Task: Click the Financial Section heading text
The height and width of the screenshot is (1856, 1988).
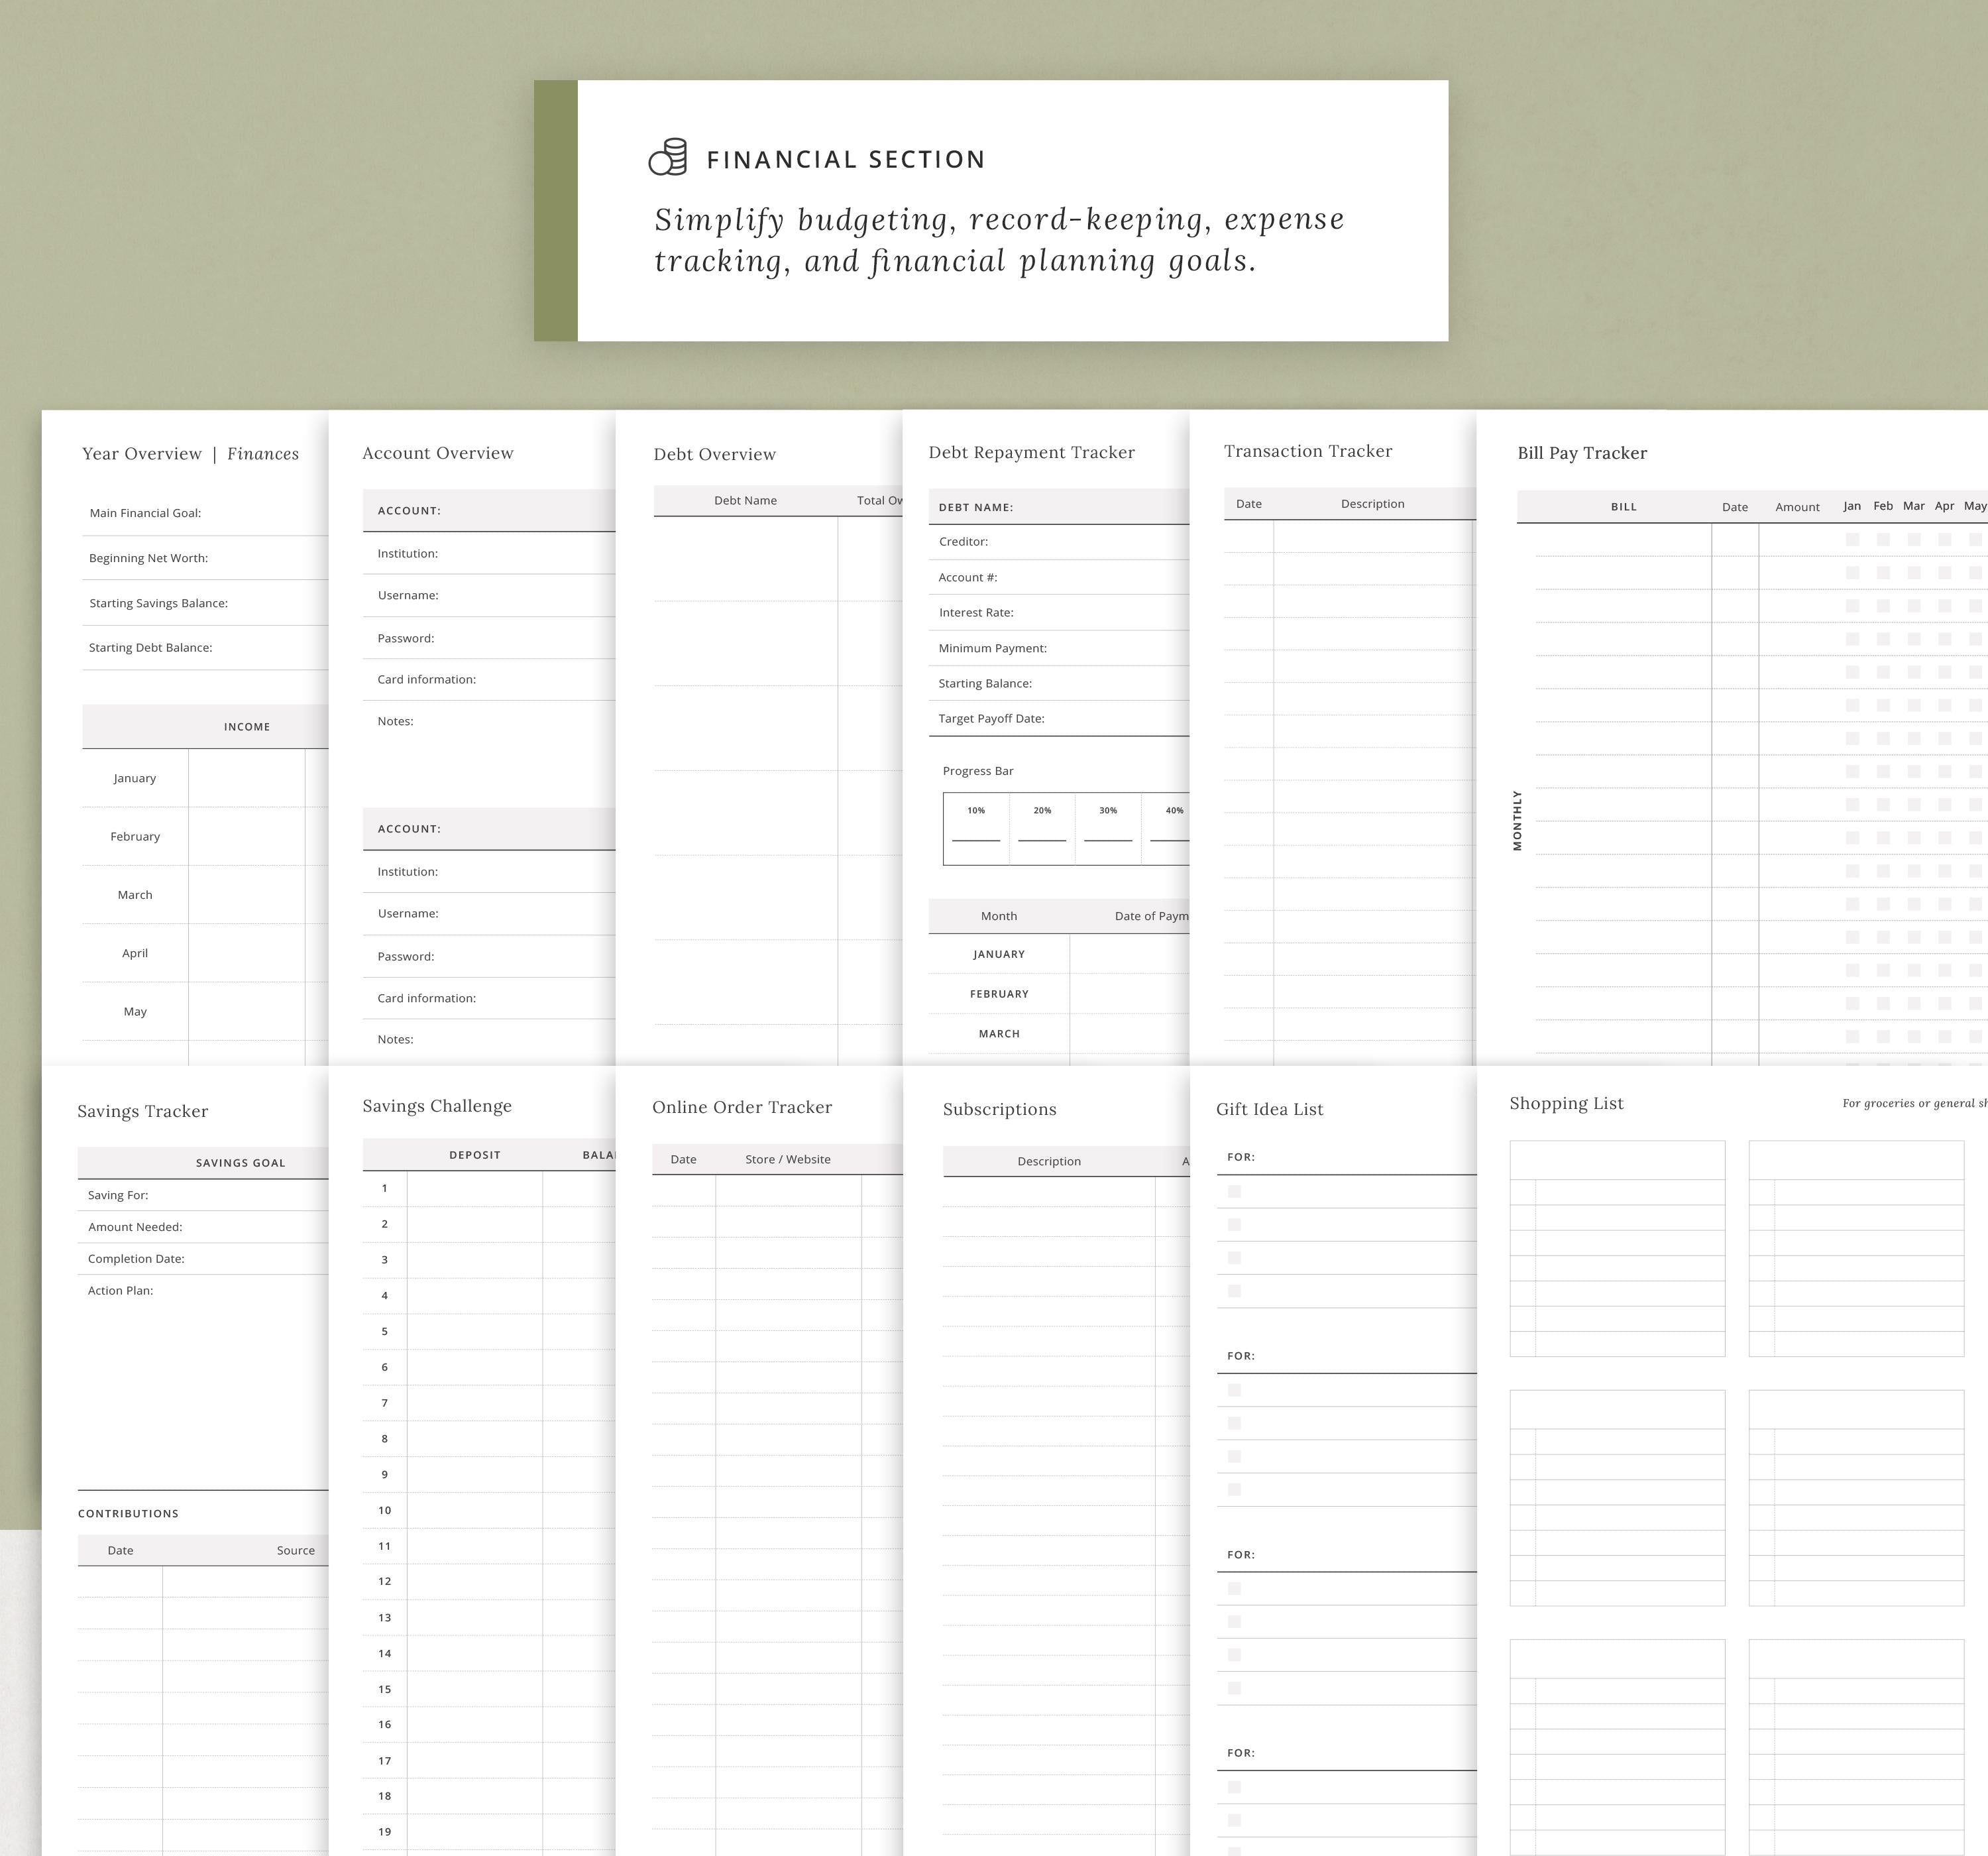Action: coord(846,160)
